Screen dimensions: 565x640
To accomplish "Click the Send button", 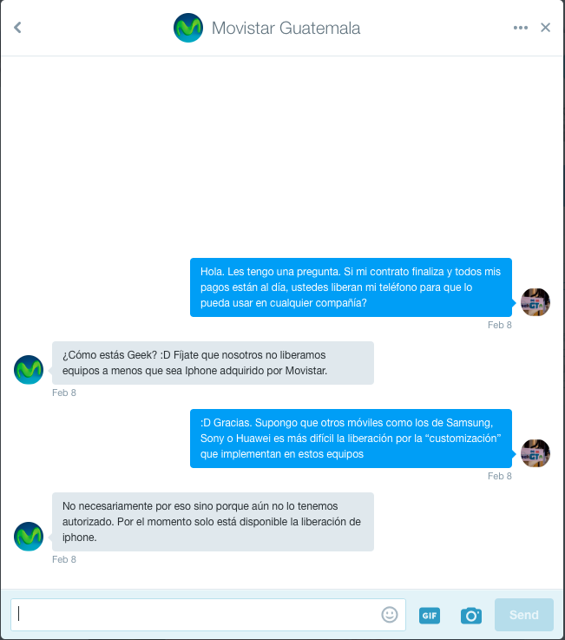I will pos(524,615).
